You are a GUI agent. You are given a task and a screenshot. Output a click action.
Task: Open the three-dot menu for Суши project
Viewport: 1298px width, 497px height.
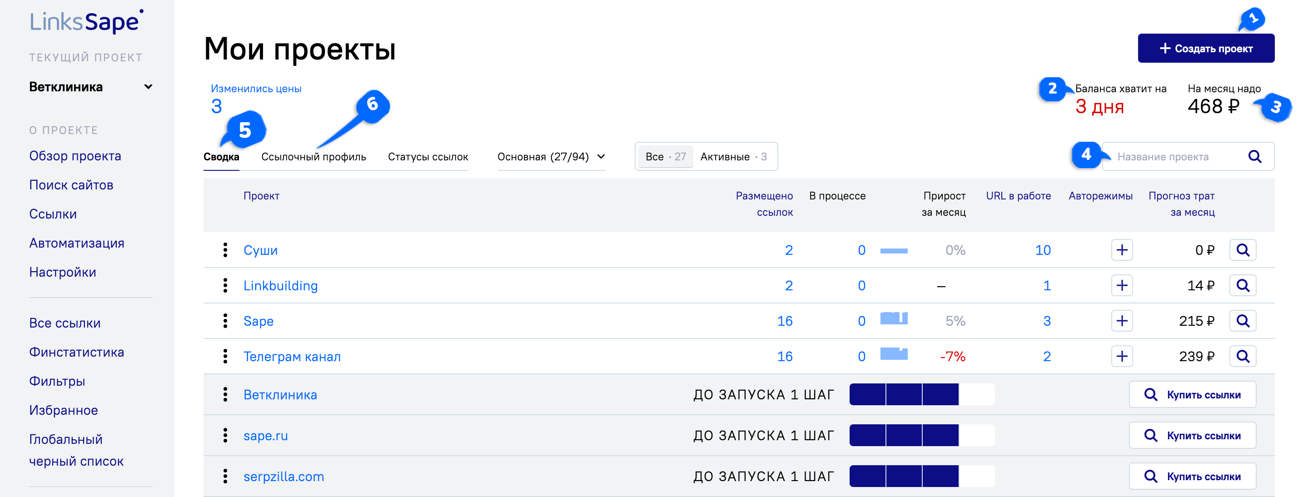click(x=225, y=250)
